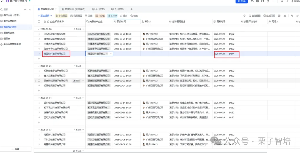Open the 2 排序 sorting tool
The height and width of the screenshot is (153, 300).
click(112, 16)
